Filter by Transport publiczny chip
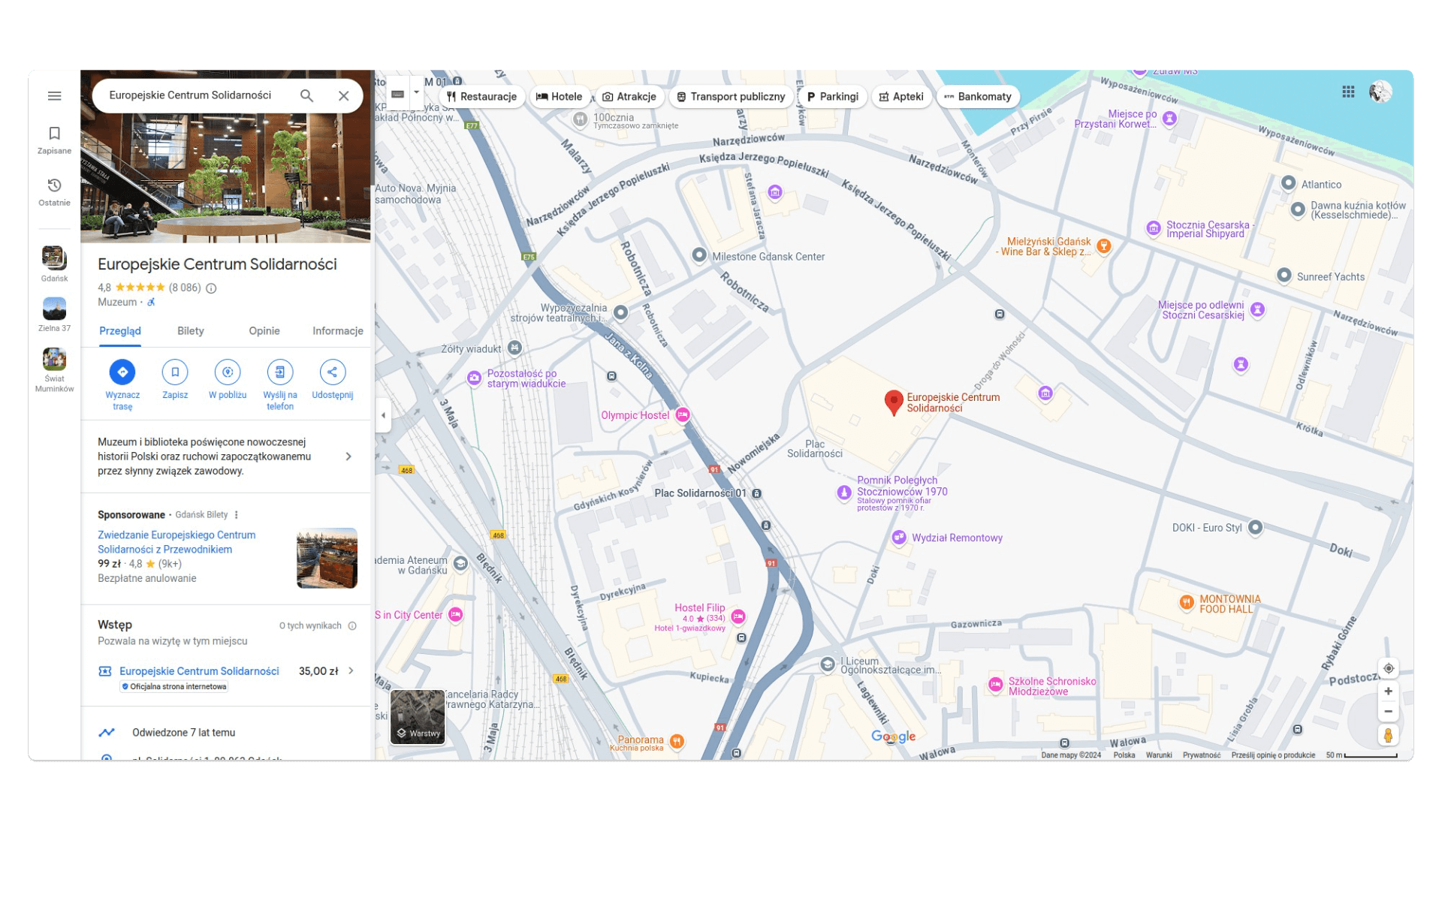The height and width of the screenshot is (901, 1442). (731, 97)
